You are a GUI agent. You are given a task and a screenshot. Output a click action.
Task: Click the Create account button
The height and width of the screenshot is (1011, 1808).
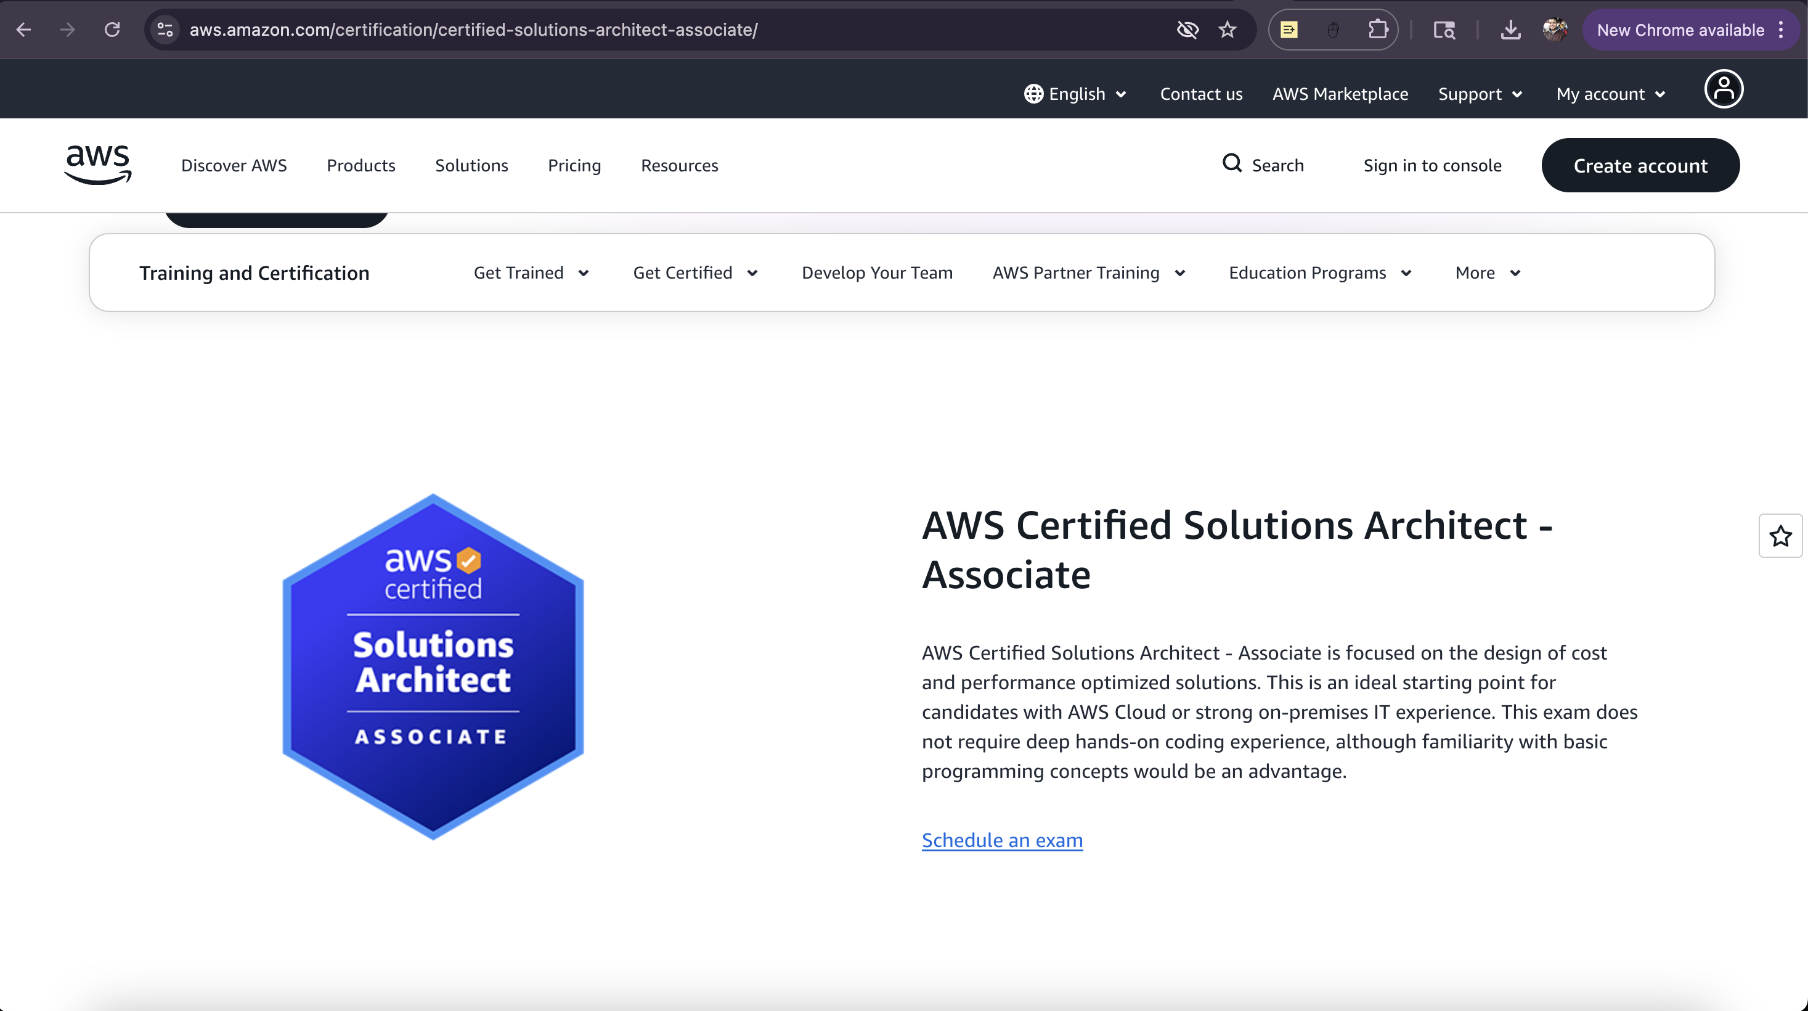[x=1640, y=166]
